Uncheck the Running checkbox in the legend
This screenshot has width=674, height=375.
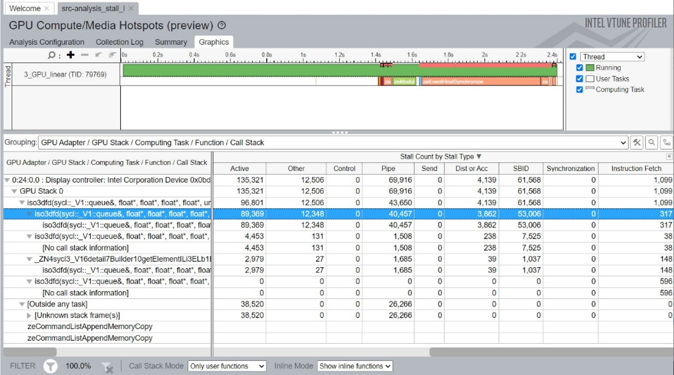(x=580, y=68)
